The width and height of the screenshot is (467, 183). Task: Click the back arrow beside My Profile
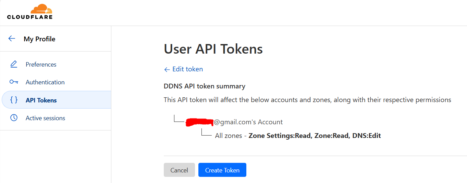[12, 39]
